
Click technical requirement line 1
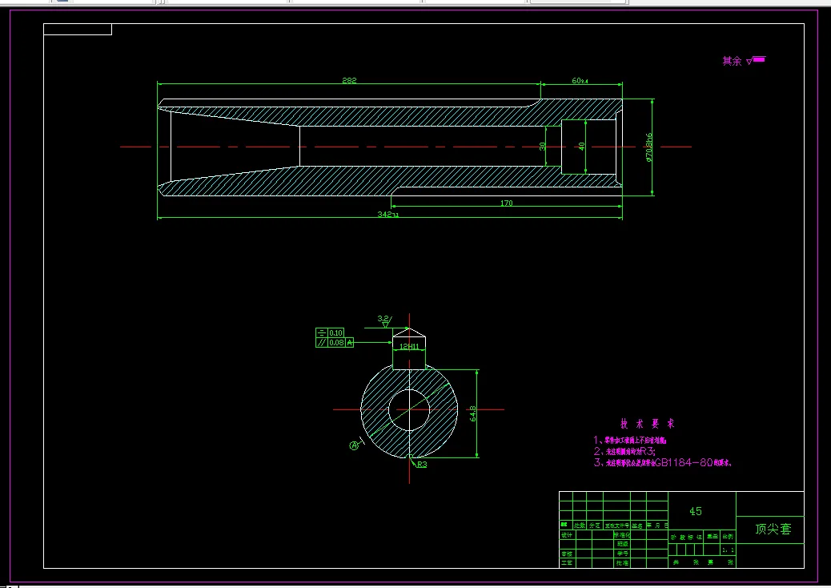point(629,440)
